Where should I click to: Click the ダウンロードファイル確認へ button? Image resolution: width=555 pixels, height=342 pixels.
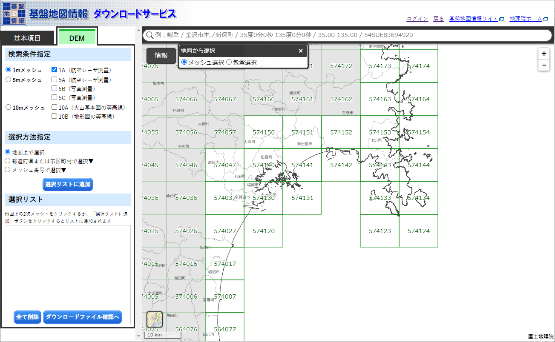point(82,317)
